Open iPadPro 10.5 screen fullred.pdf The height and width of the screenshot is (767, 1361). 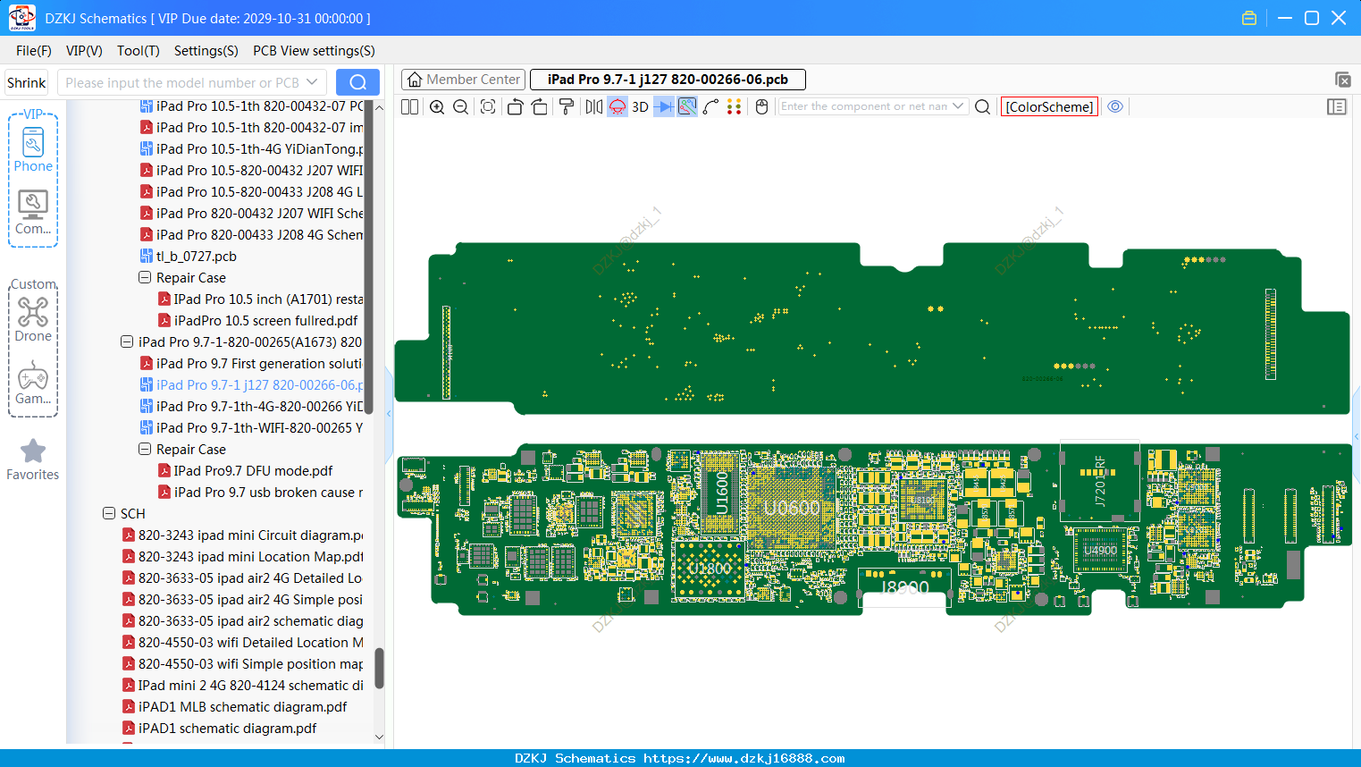coord(257,321)
